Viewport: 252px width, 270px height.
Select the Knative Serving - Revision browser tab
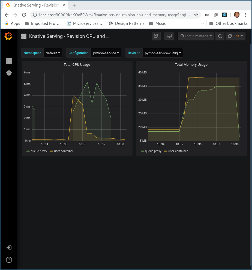click(35, 5)
